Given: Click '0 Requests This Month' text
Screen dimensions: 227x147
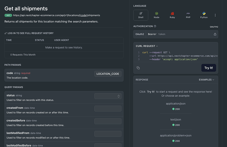Looking at the screenshot, I should [x=23, y=55].
